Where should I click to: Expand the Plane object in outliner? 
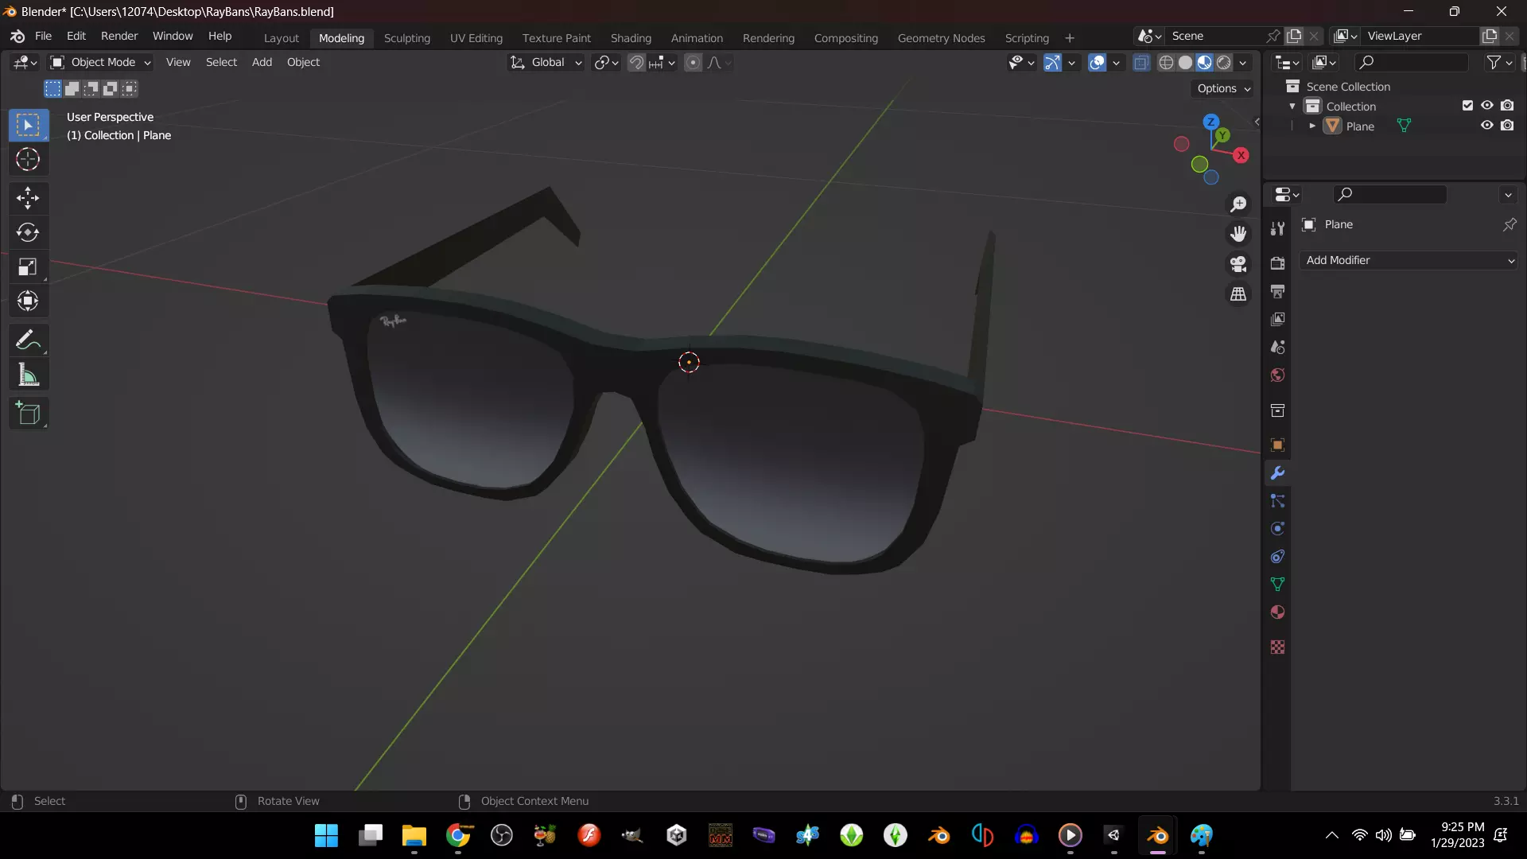tap(1312, 126)
